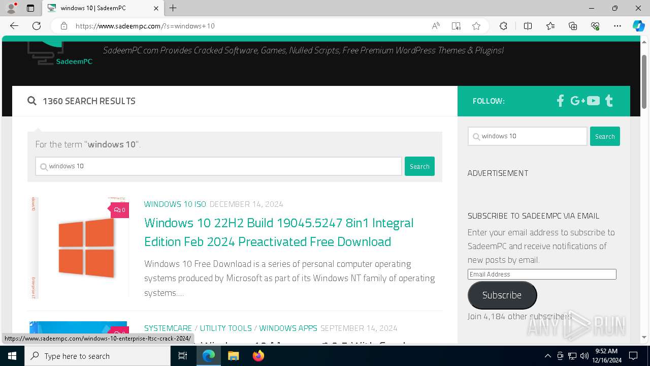The width and height of the screenshot is (650, 366).
Task: Click the page vertical scrollbar thumb
Action: pyautogui.click(x=644, y=81)
